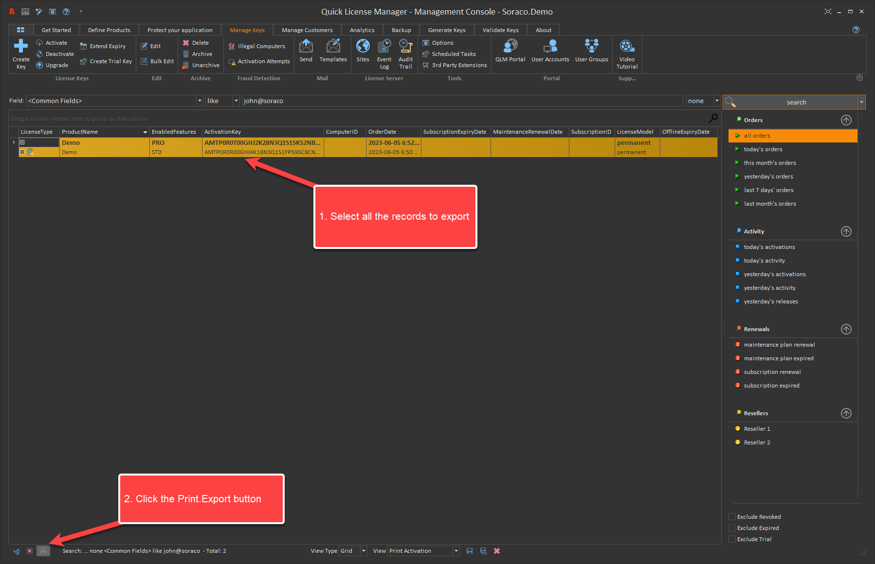Expand the second Demo STD row
Viewport: 875px width, 564px height.
click(x=22, y=152)
